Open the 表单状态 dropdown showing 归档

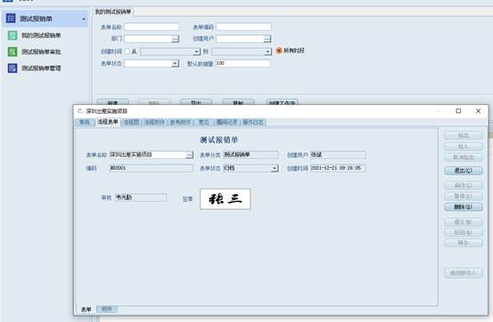[275, 168]
